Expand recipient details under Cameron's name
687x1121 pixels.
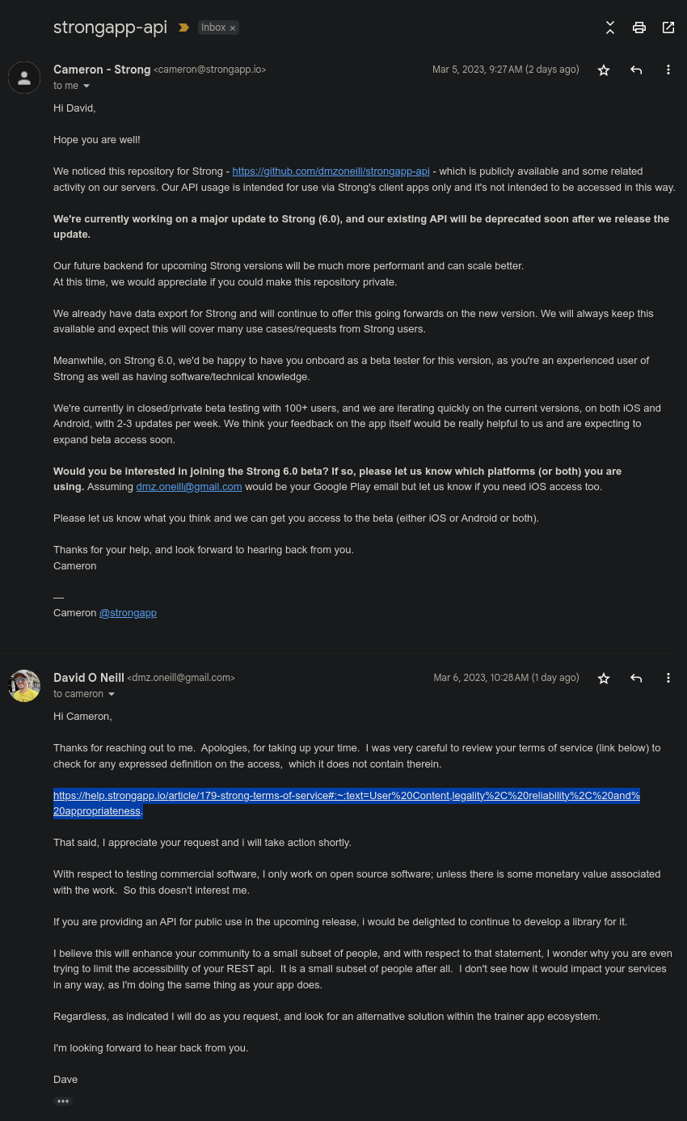pos(86,86)
